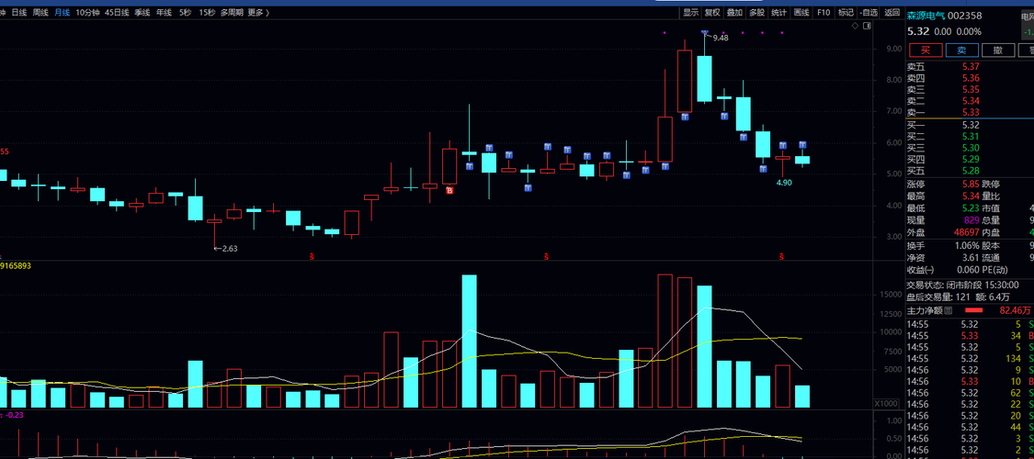Click the X1000 volume scale label
The height and width of the screenshot is (459, 1034).
pos(886,403)
